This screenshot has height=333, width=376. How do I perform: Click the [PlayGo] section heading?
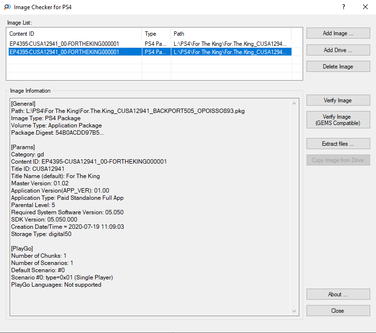pos(22,249)
